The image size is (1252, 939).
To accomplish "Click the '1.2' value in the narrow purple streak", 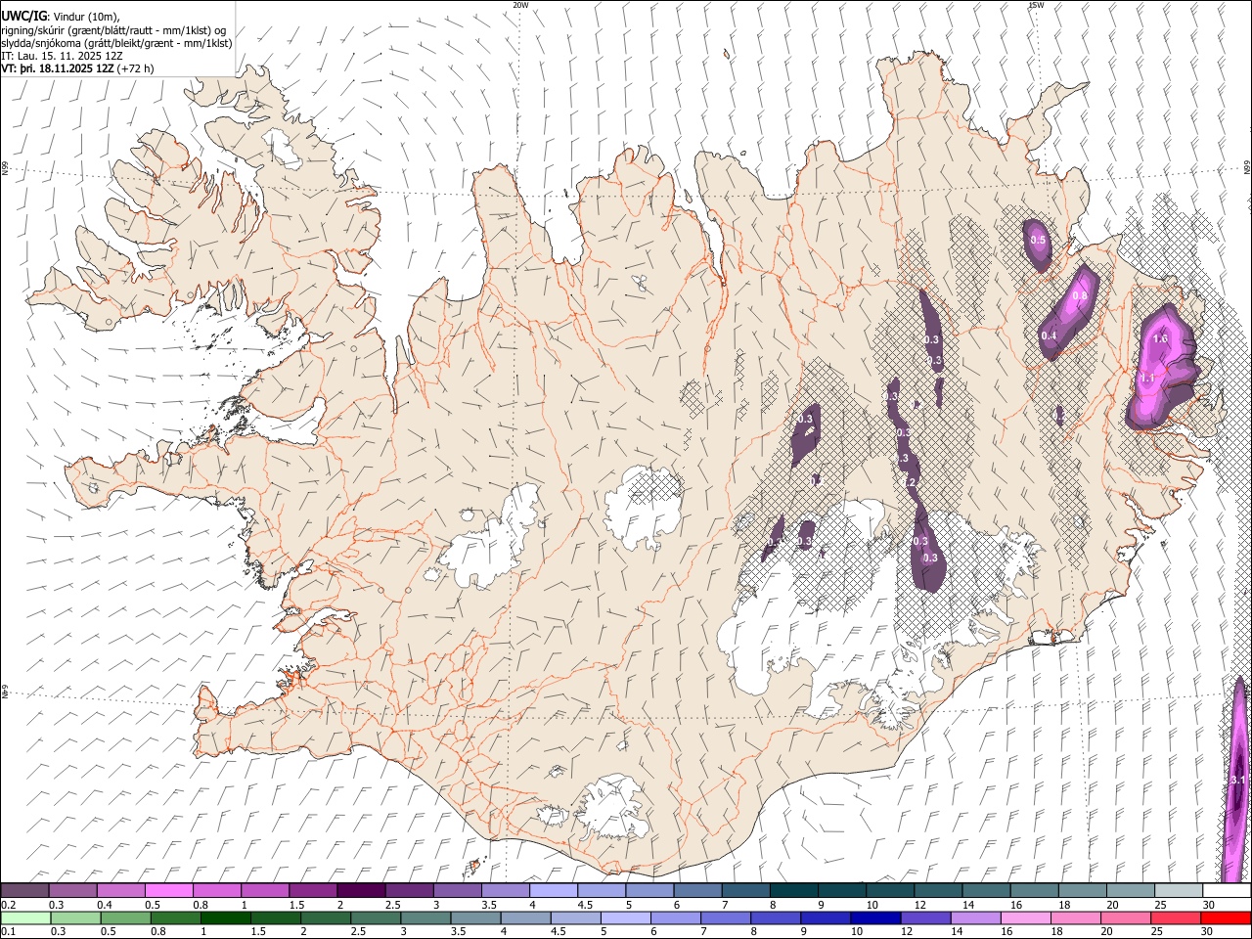I will pos(909,482).
